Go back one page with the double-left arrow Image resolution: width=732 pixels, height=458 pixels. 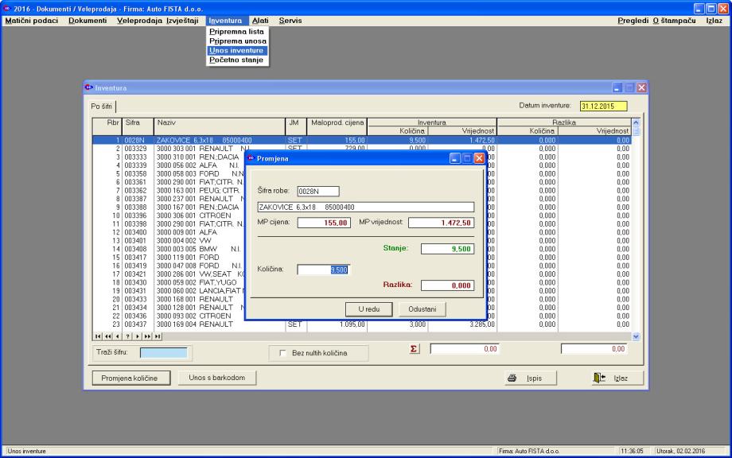[x=108, y=336]
